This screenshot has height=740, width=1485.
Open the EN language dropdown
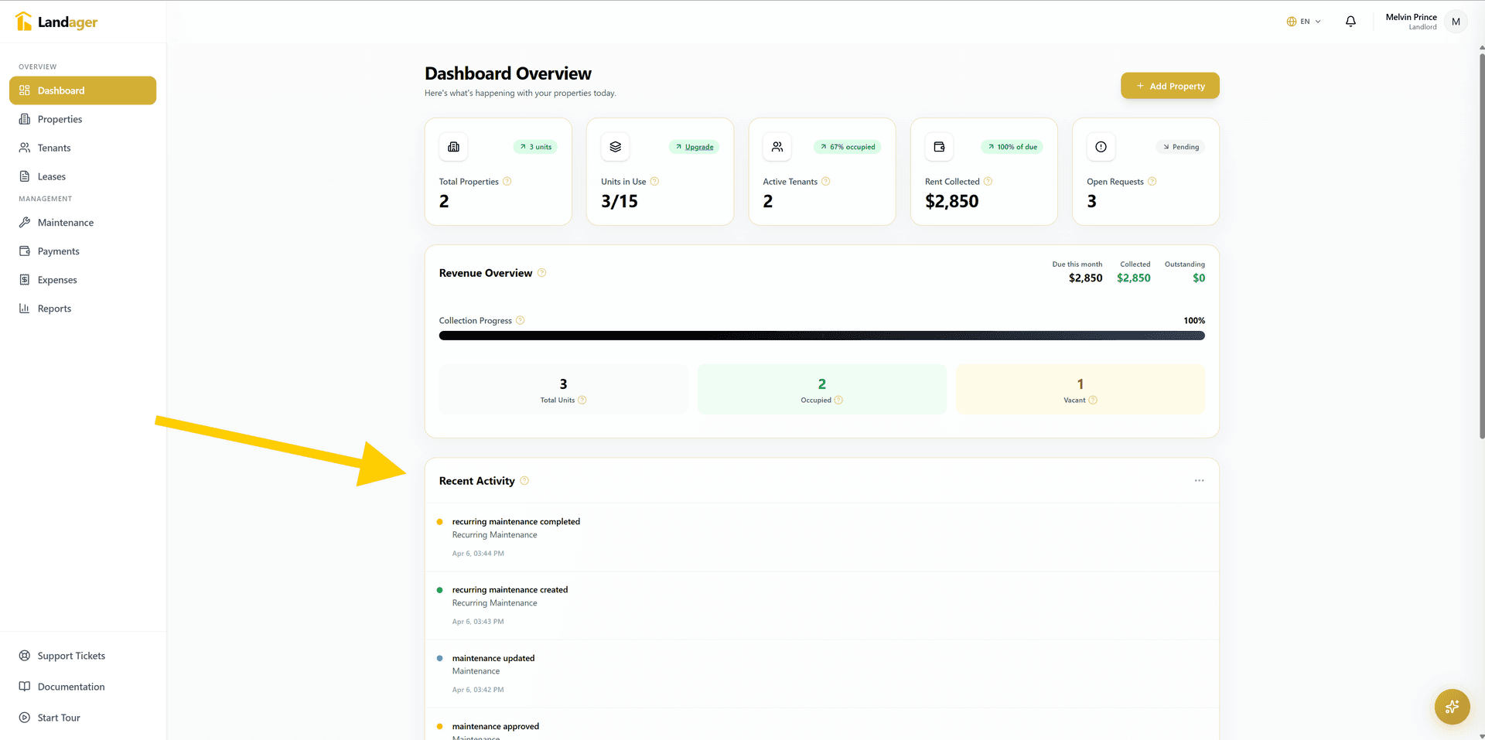coord(1304,22)
